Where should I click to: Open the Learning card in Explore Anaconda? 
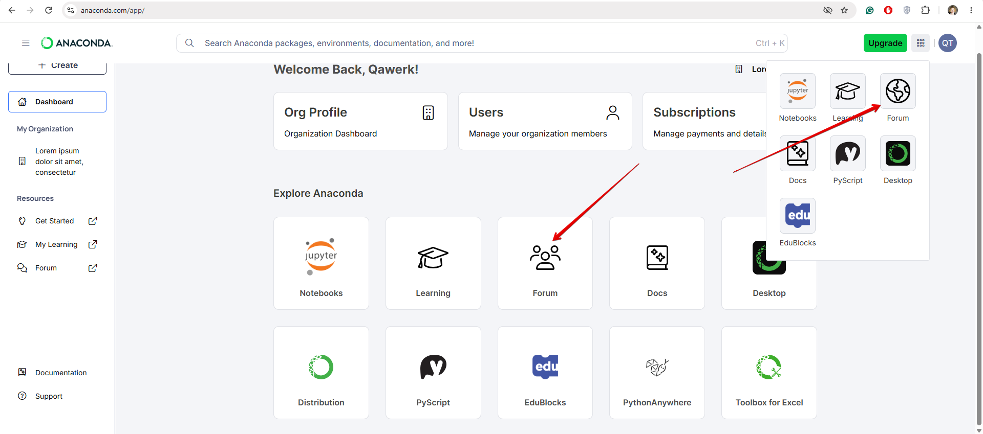pyautogui.click(x=433, y=263)
